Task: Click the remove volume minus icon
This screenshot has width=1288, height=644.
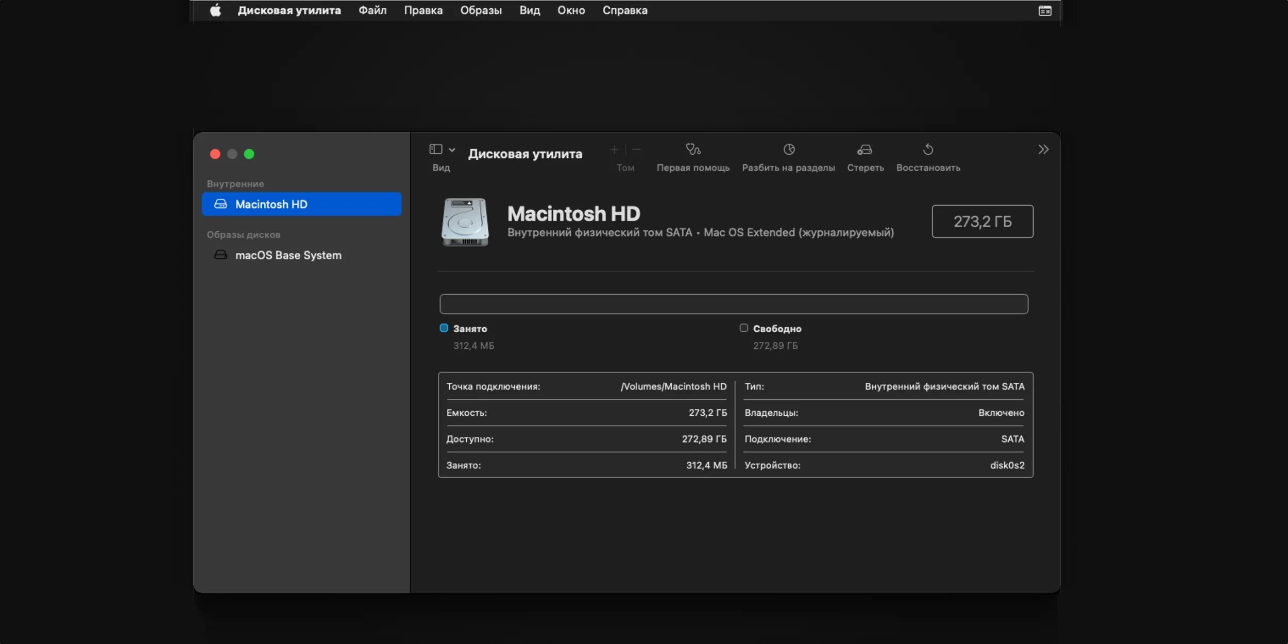Action: [x=637, y=150]
